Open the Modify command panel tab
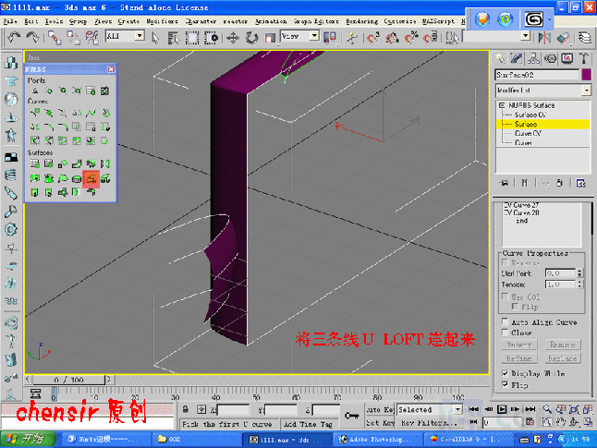The image size is (597, 448). click(517, 58)
